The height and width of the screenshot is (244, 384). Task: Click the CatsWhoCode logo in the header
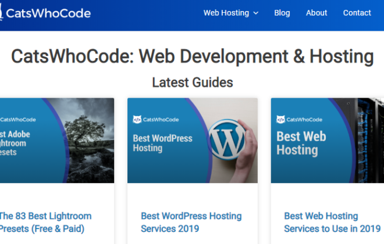click(x=45, y=13)
